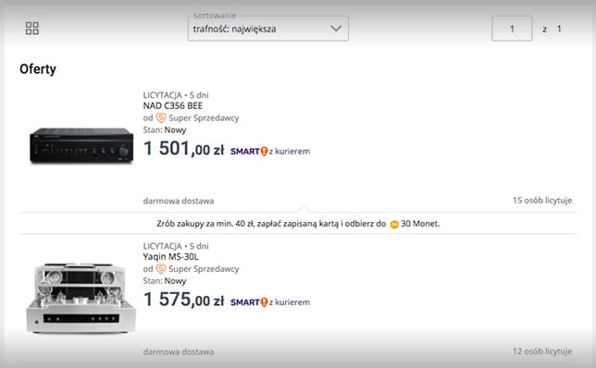Click 'z kurierem' text on NAD offer
The height and width of the screenshot is (368, 596).
(290, 151)
